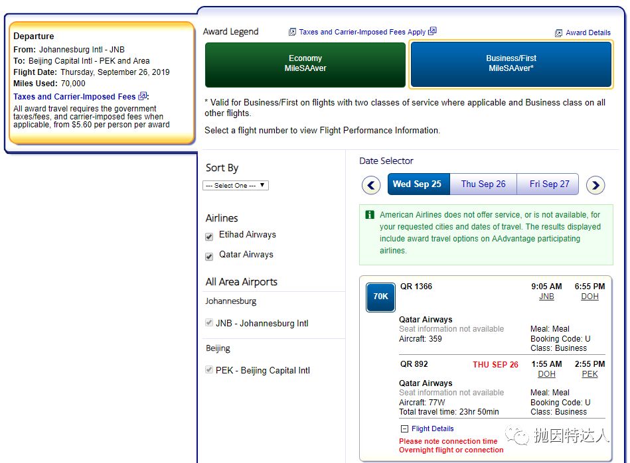
Task: Collapse Flight Details minus icon
Action: 404,429
